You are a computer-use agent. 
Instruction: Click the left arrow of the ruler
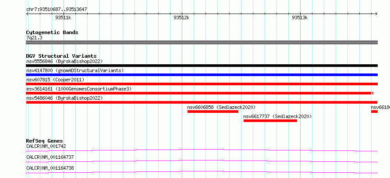tap(27, 14)
